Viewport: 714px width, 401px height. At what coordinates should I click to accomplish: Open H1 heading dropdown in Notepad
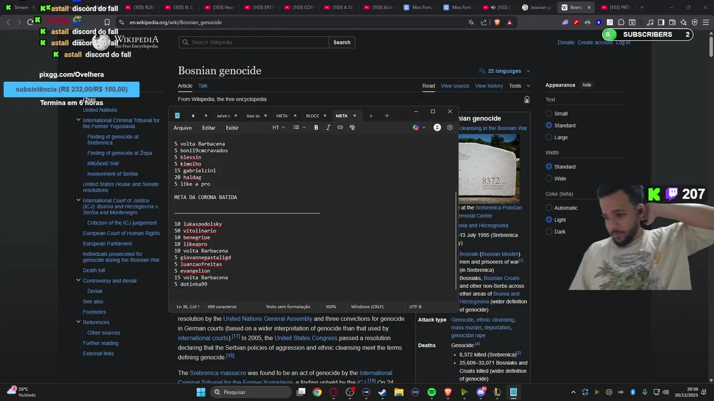(x=279, y=128)
